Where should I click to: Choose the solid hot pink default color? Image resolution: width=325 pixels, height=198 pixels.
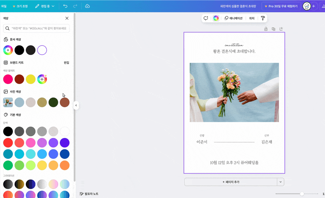coord(31,143)
